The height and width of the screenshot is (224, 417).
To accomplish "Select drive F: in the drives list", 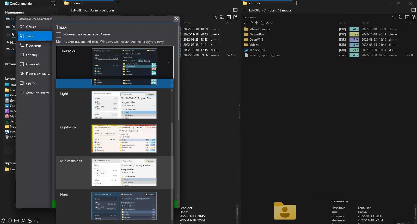I will [x=10, y=35].
